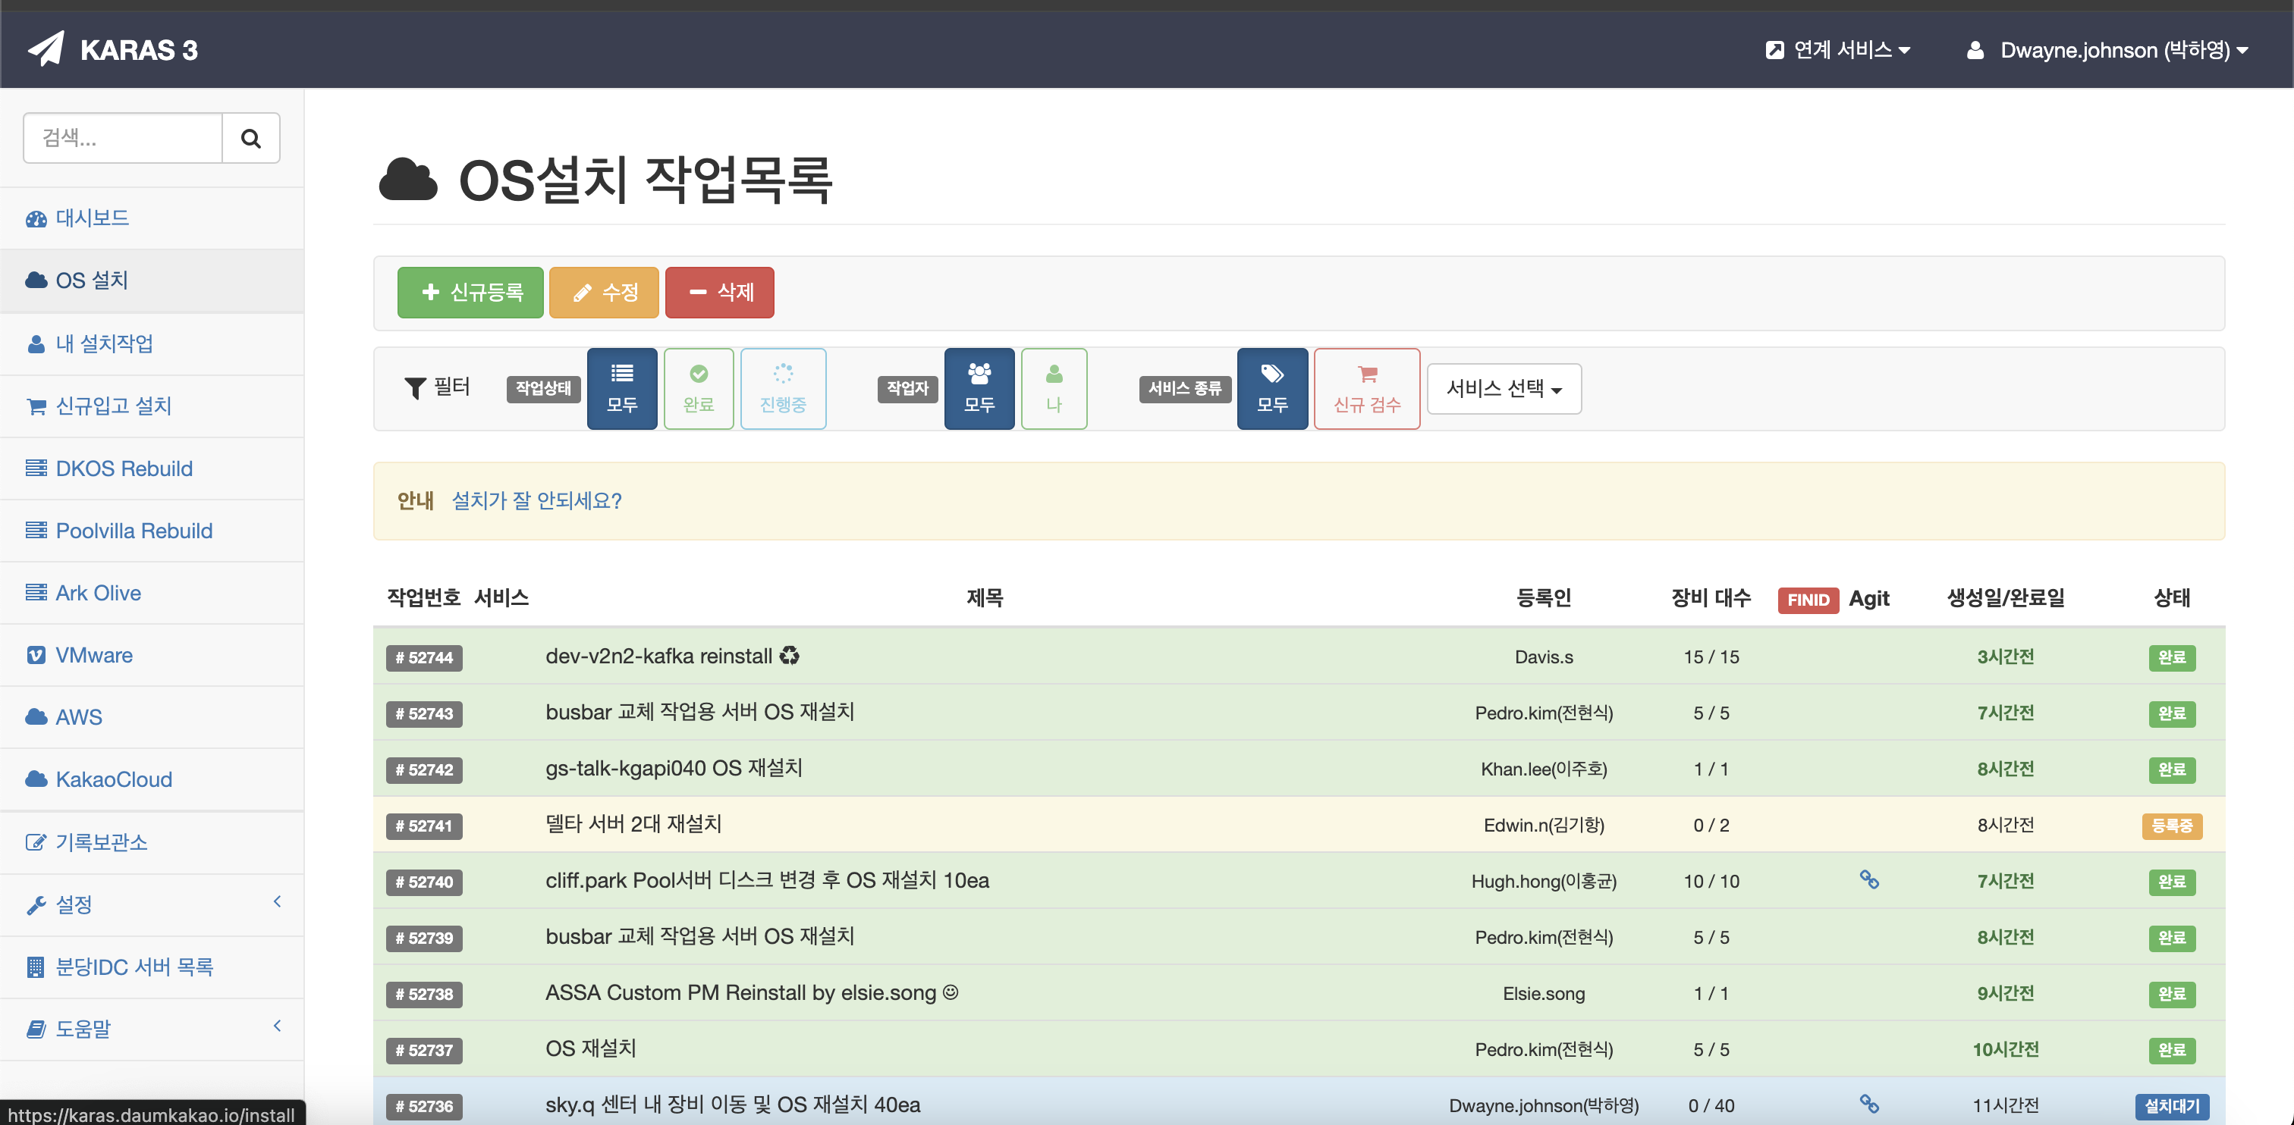The height and width of the screenshot is (1125, 2294).
Task: Click the search magnifier button
Action: click(x=251, y=138)
